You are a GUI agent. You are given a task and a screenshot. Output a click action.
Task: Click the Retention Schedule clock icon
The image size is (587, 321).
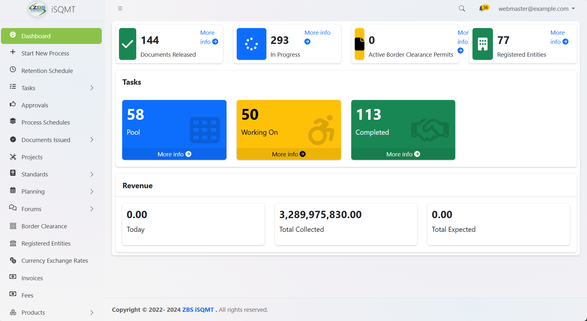13,69
